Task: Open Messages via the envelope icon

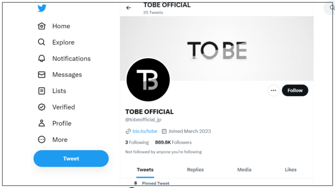Action: coord(42,75)
